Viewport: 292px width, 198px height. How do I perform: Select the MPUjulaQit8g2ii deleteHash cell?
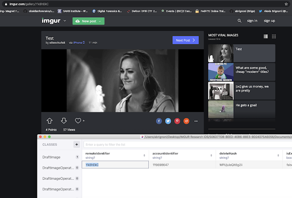tap(249, 165)
